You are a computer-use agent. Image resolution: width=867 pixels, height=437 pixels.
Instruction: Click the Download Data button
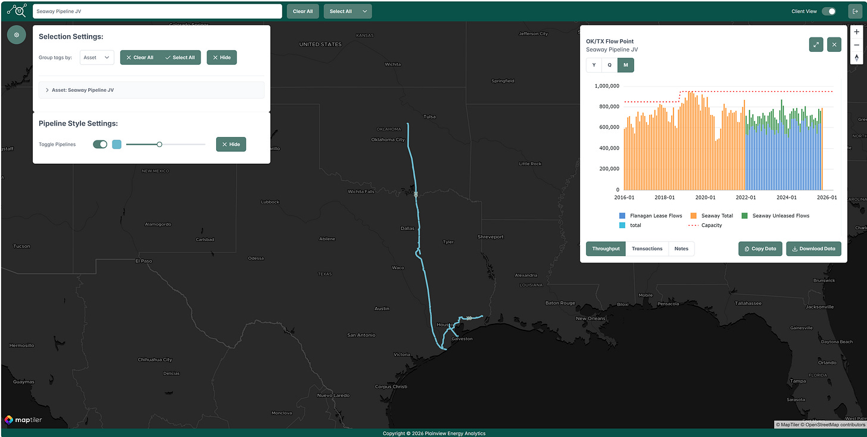point(813,249)
